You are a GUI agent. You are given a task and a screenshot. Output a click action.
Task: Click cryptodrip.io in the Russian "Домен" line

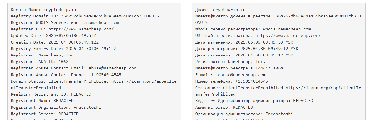click(229, 9)
